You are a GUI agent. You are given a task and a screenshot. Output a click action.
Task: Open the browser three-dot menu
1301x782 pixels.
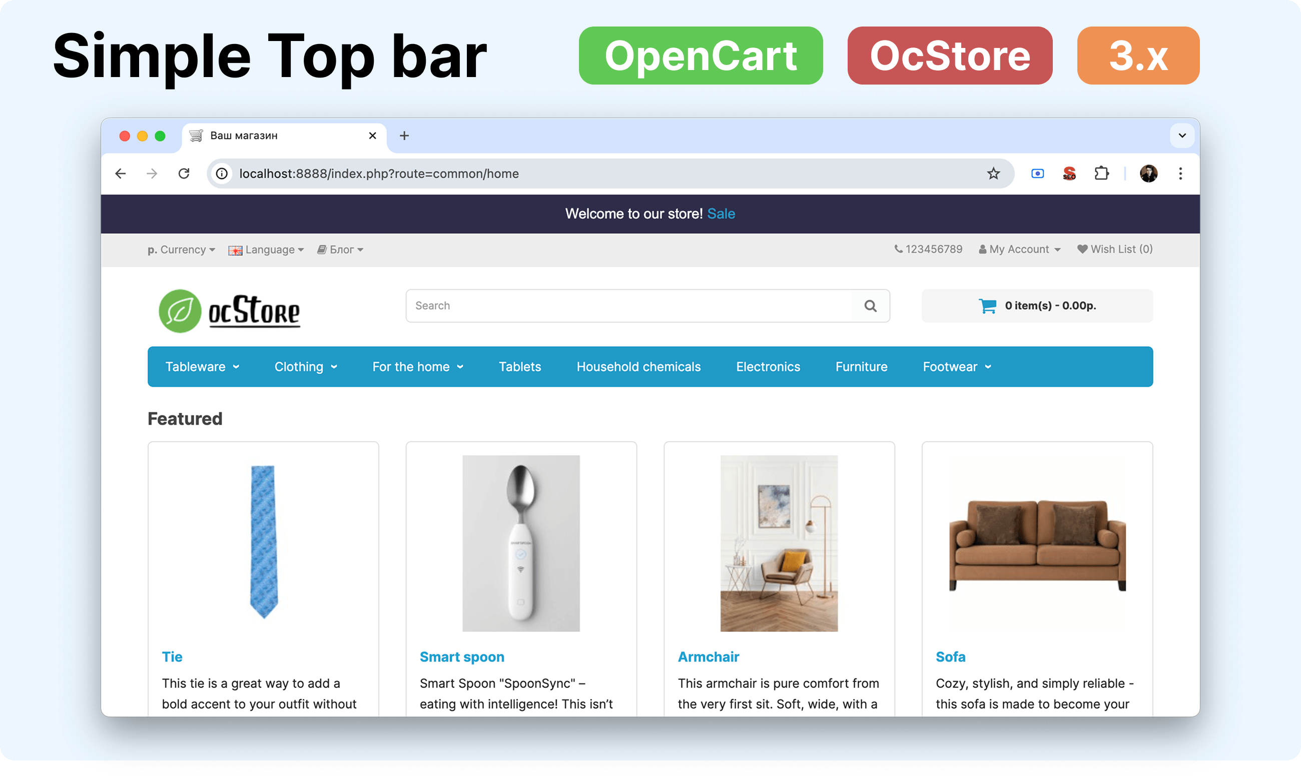[x=1180, y=174]
